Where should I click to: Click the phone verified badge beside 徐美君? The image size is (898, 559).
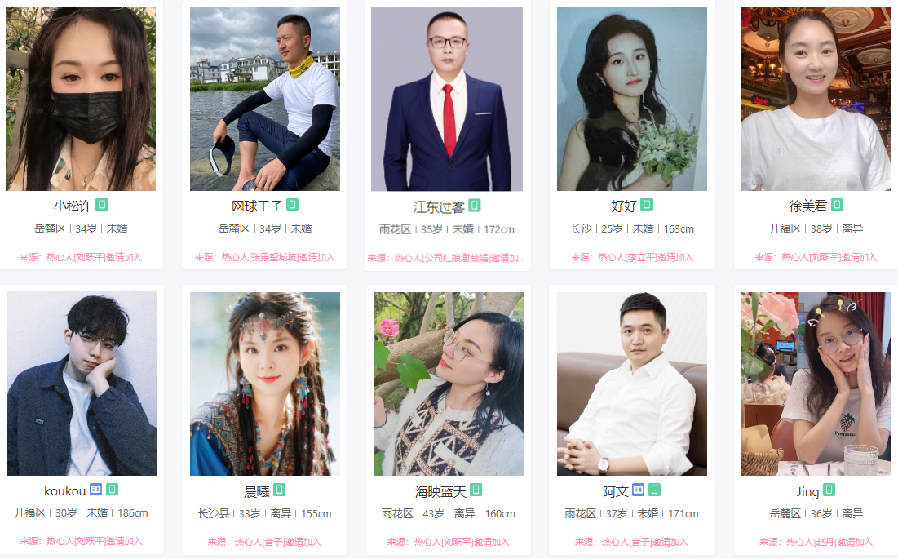point(837,205)
